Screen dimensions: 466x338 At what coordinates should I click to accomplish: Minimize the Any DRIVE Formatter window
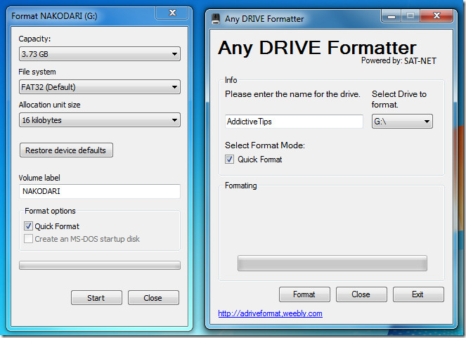[391, 15]
